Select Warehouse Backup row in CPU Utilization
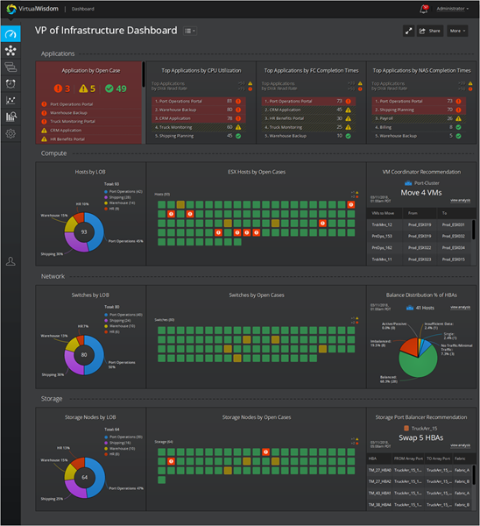 199,110
